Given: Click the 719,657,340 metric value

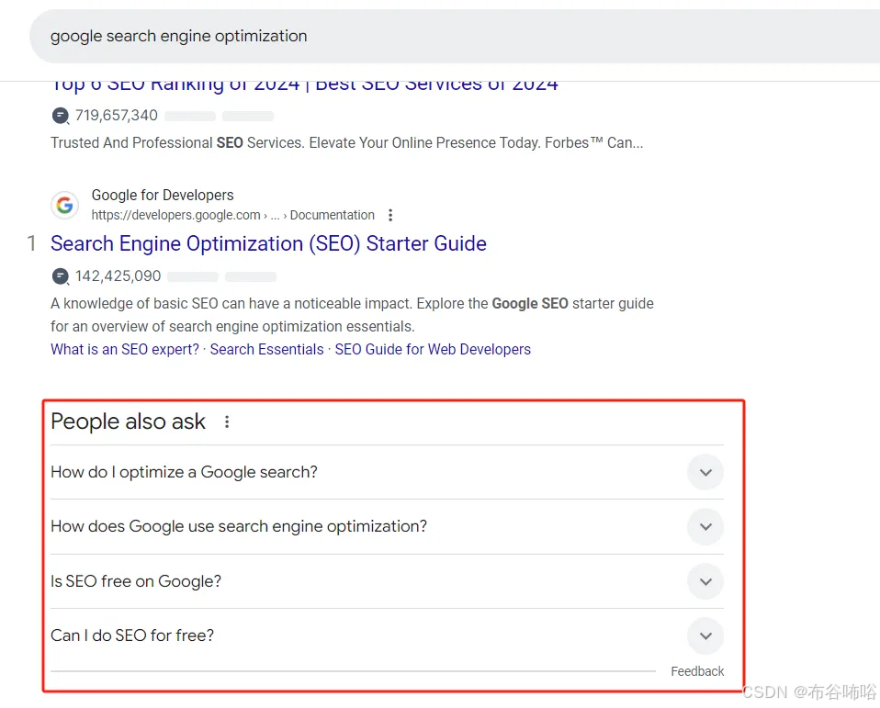Looking at the screenshot, I should click(116, 116).
